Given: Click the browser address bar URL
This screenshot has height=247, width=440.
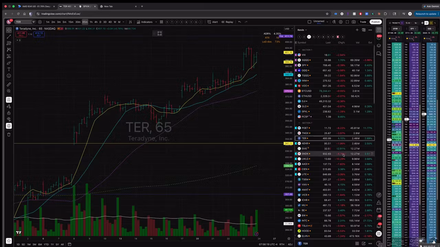Looking at the screenshot, I should 61,14.
